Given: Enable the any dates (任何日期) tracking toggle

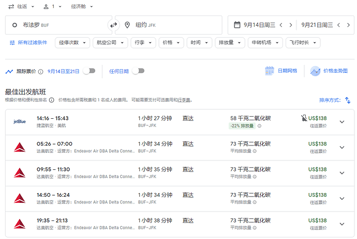Looking at the screenshot, I should (138, 71).
